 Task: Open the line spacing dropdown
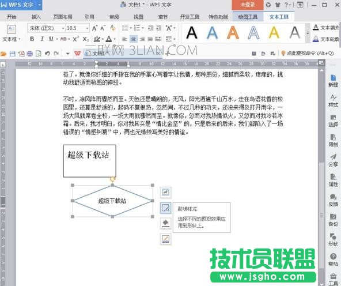pos(175,39)
